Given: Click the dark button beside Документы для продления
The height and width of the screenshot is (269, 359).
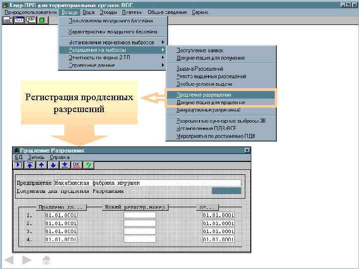Looking at the screenshot, I should click(226, 191).
